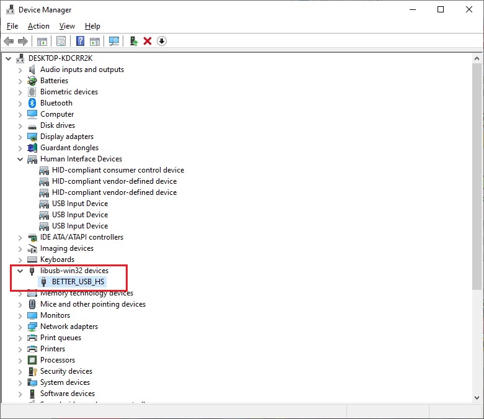
Task: Select the Bluetooth category icon
Action: (x=32, y=103)
